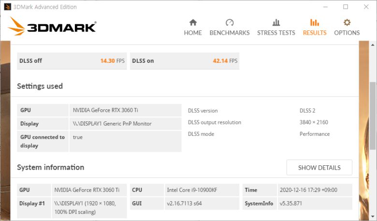The width and height of the screenshot is (377, 221).
Task: Click the 3DMark app icon in title bar
Action: point(8,7)
